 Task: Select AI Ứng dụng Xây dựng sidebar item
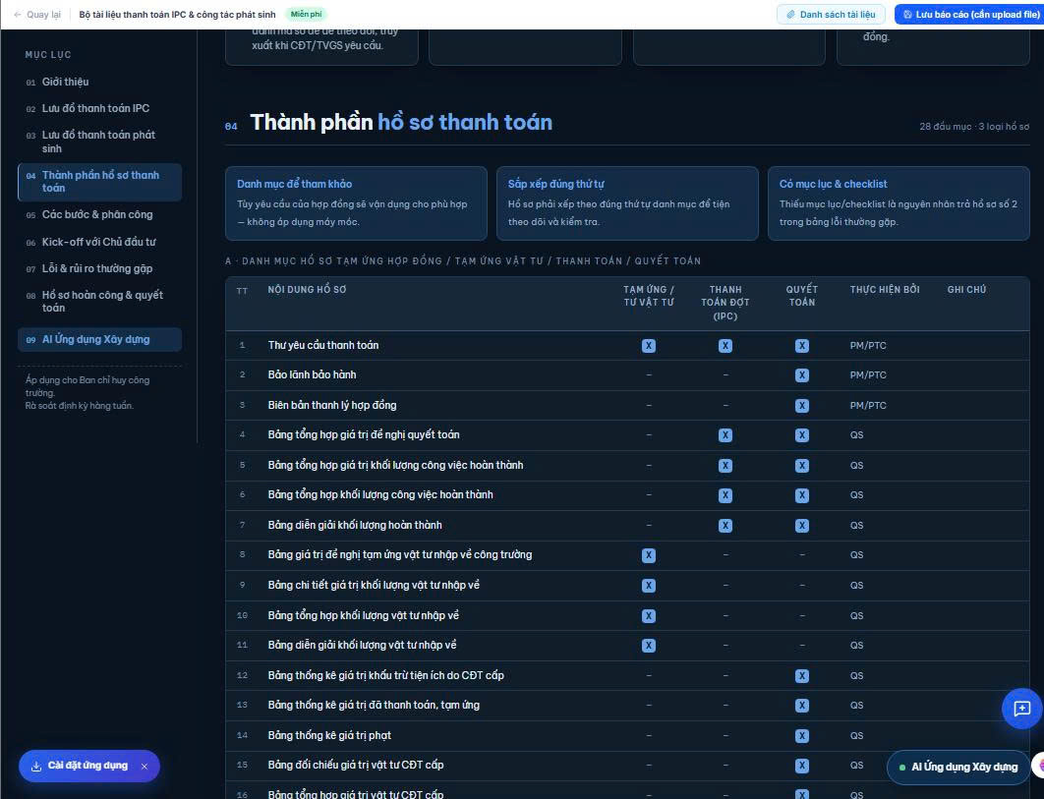point(100,340)
